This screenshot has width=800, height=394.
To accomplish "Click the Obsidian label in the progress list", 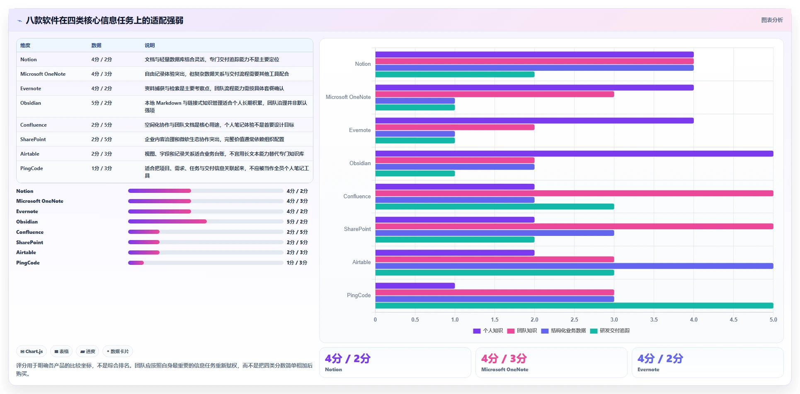I will pyautogui.click(x=27, y=222).
